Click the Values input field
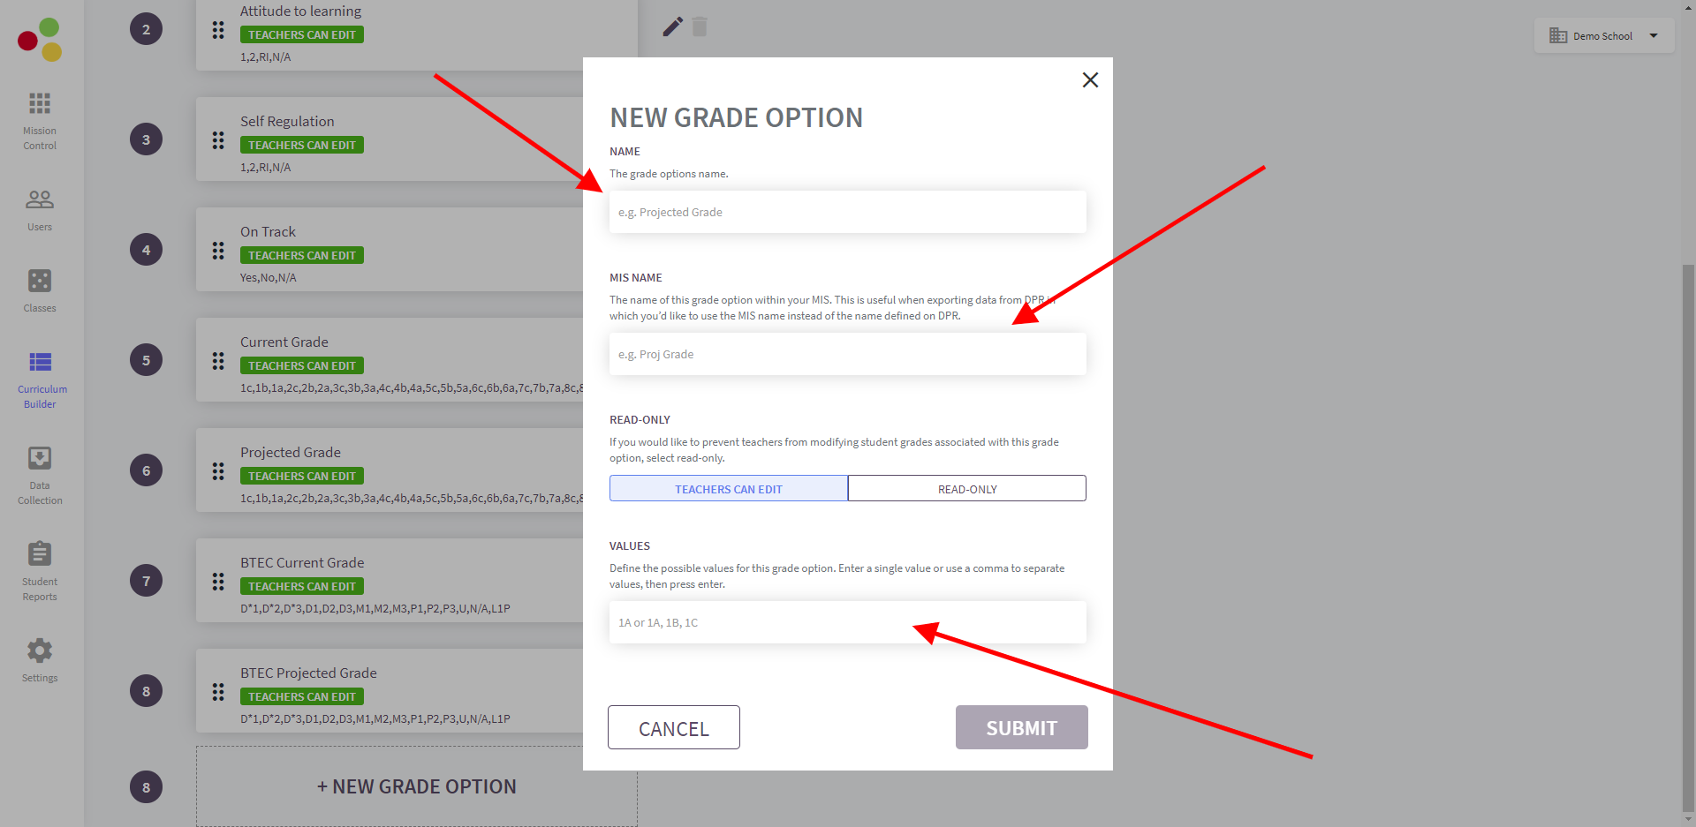 coord(847,623)
